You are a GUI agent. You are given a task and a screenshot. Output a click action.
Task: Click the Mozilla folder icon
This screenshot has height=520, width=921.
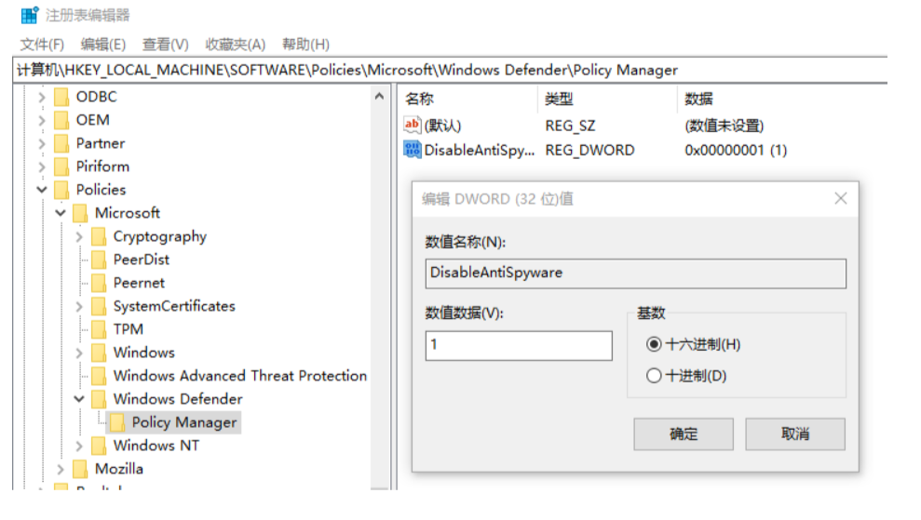(80, 469)
